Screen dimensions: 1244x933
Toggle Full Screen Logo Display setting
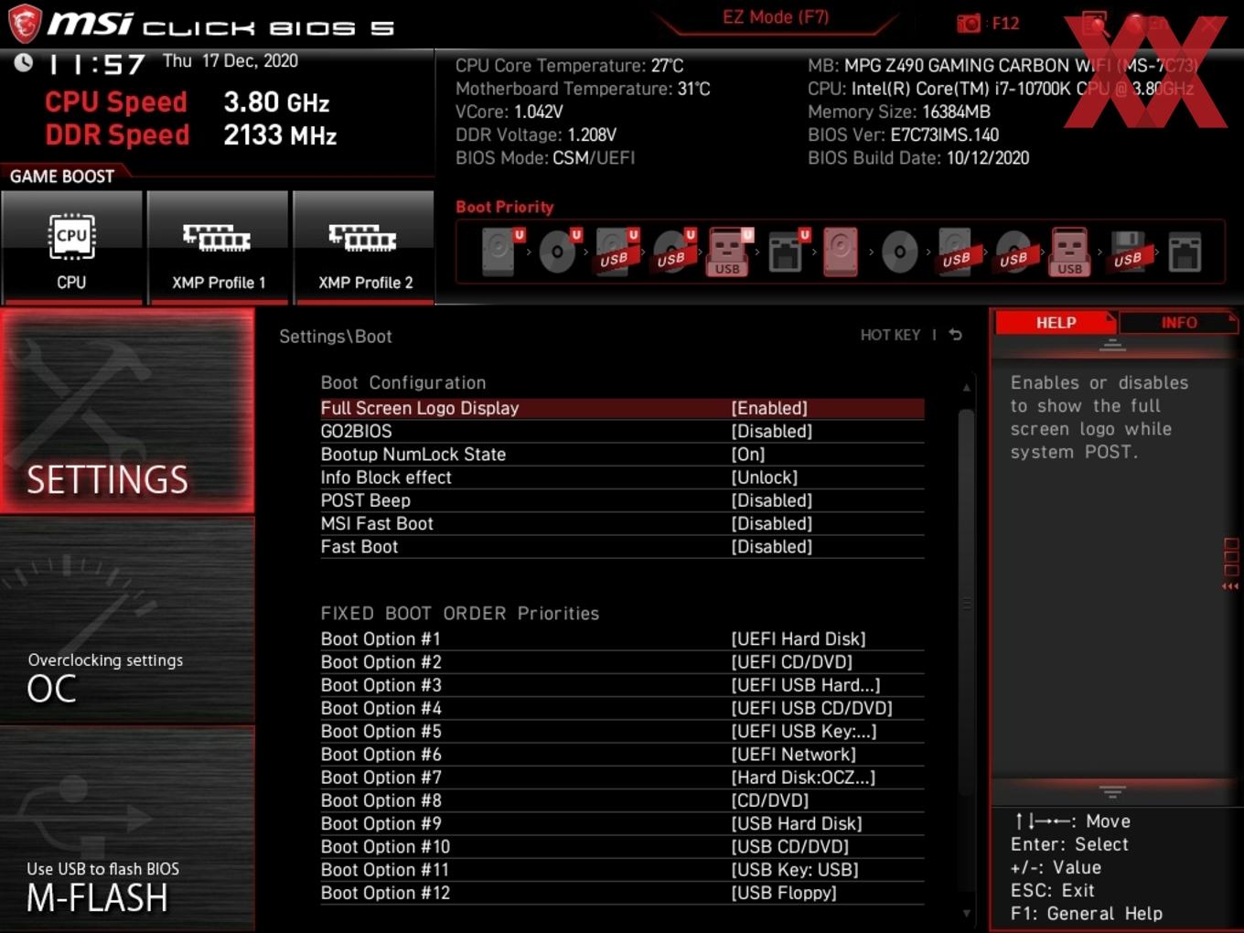click(x=622, y=408)
